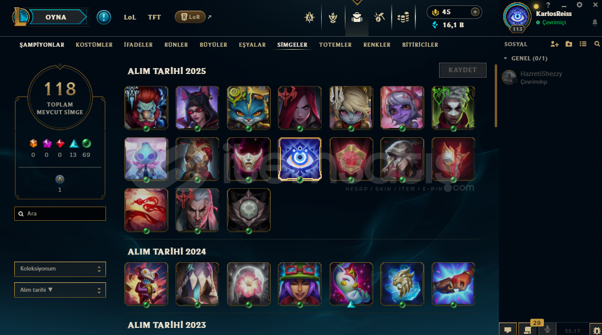This screenshot has width=602, height=335.
Task: Click the add friend icon
Action: click(x=555, y=44)
